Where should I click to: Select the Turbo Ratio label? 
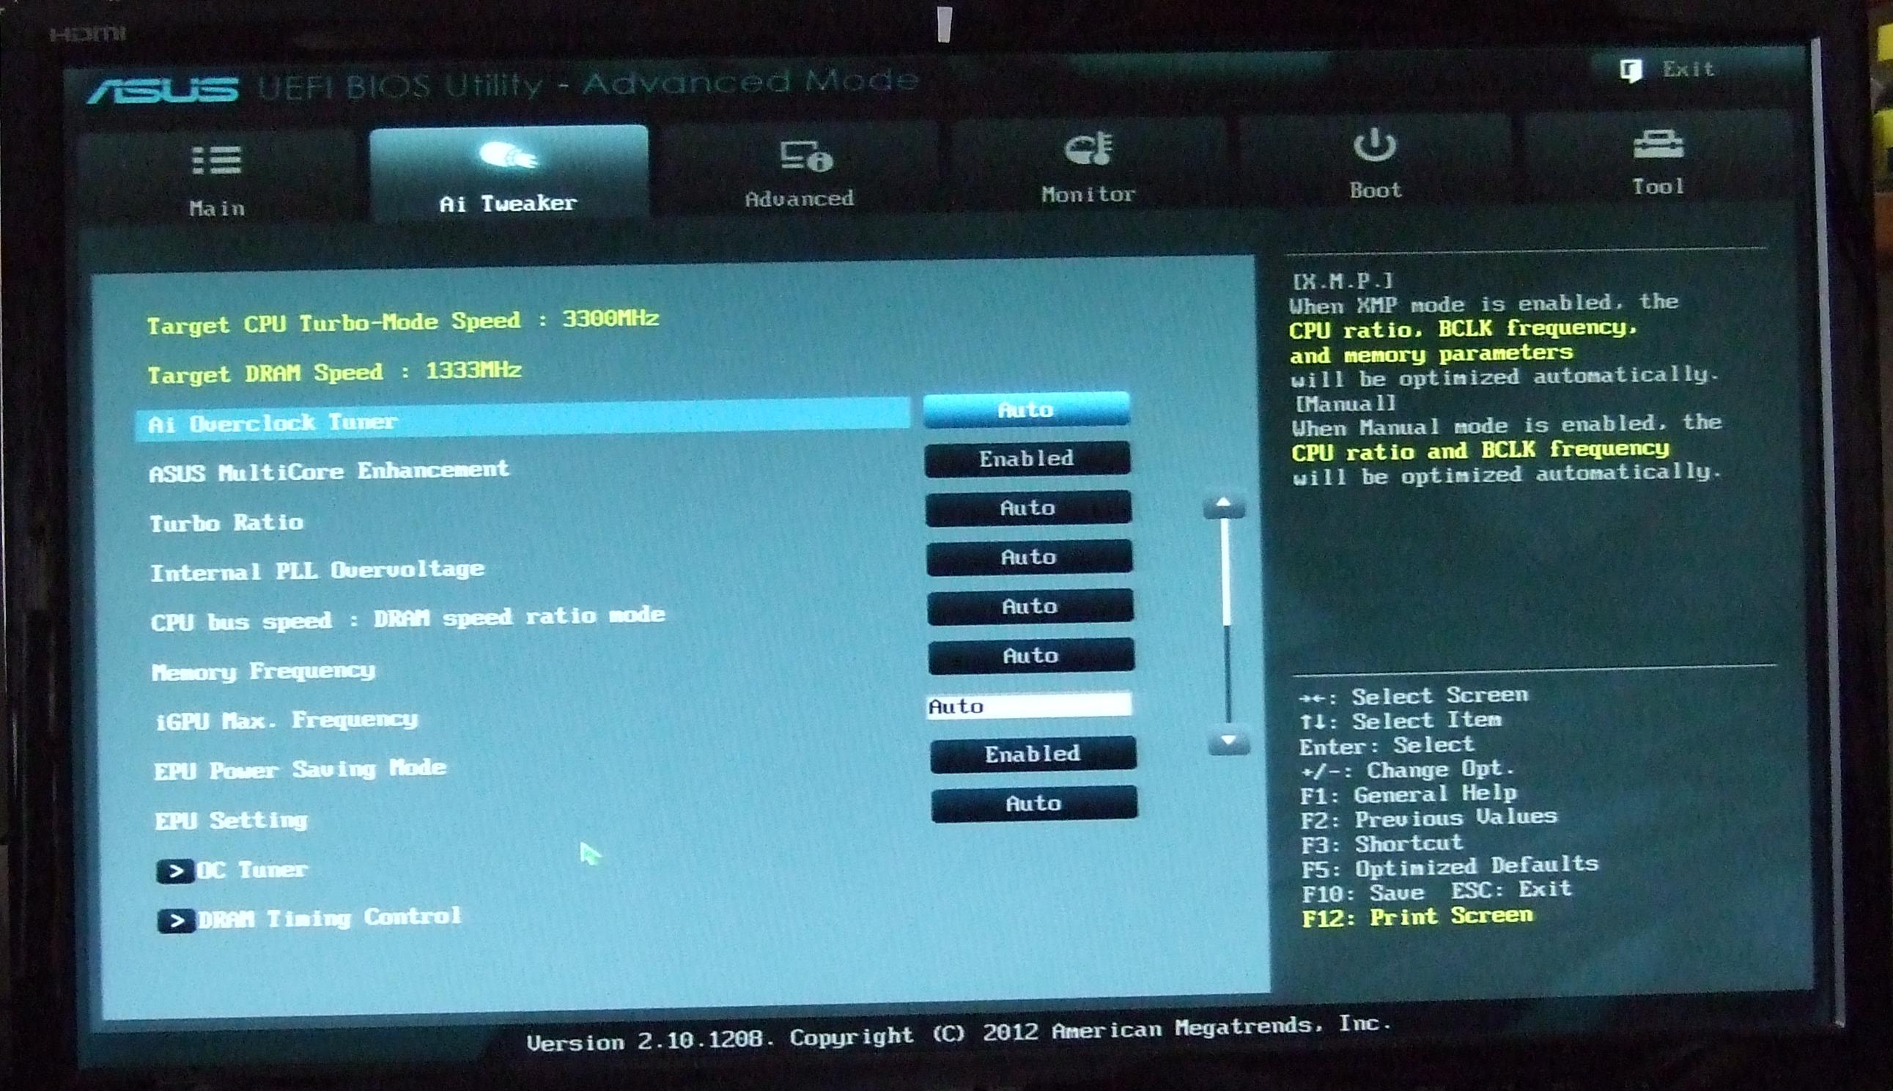226,522
